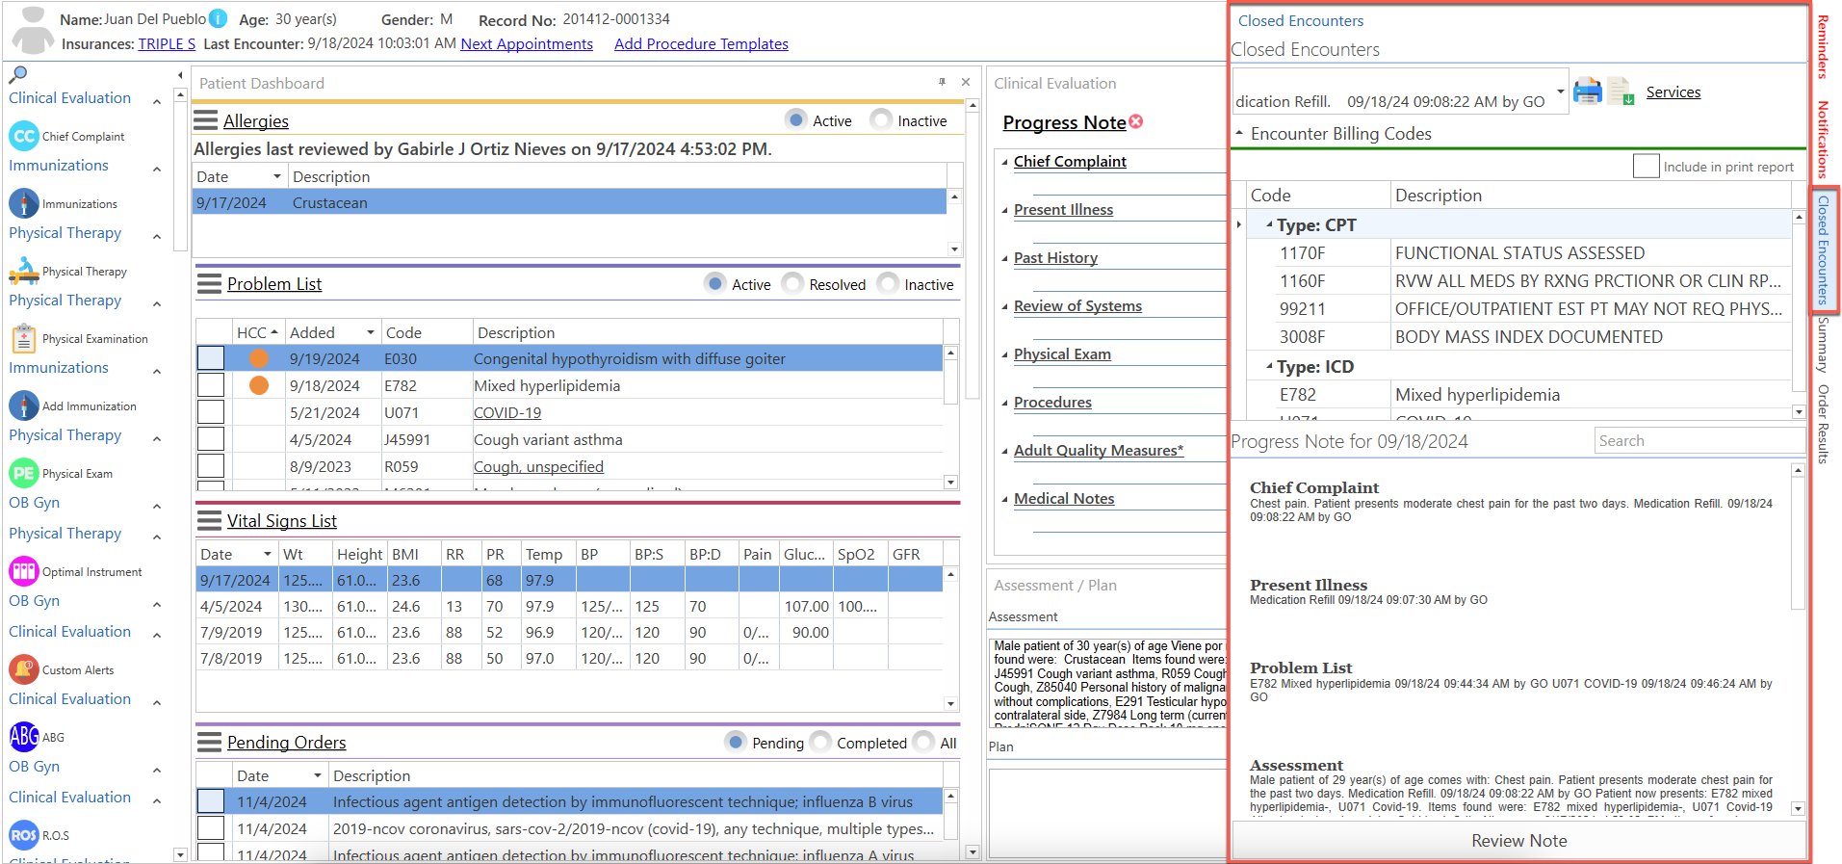The width and height of the screenshot is (1842, 864).
Task: Select the 4/5/2024 vital signs row
Action: pos(569,606)
